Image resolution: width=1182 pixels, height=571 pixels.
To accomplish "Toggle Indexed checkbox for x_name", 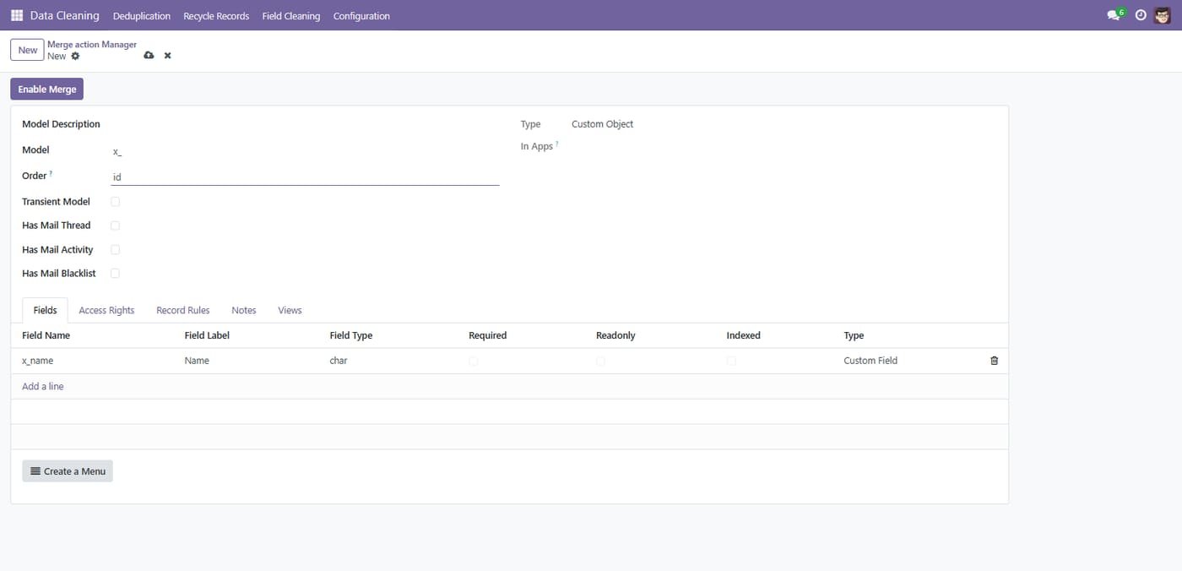I will coord(731,361).
